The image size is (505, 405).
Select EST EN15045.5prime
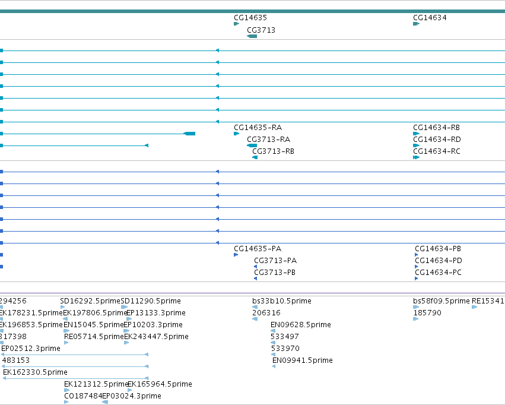click(93, 325)
